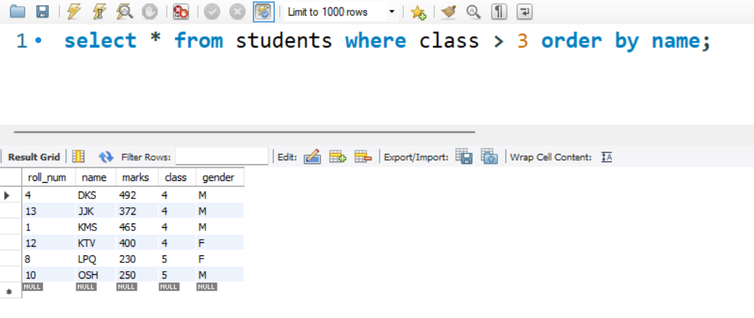Focus the Filter Rows search field

pyautogui.click(x=222, y=156)
